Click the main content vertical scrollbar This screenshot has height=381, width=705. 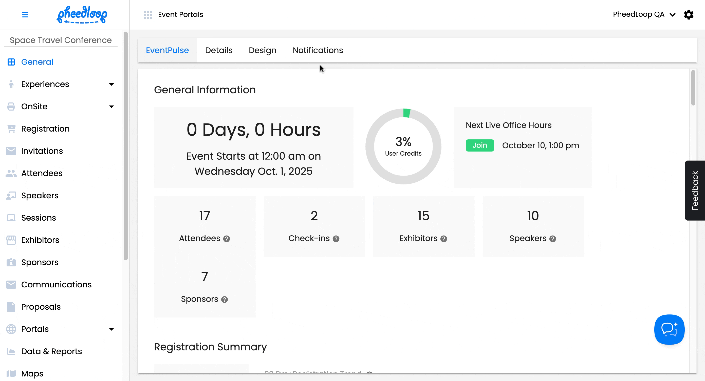pos(693,88)
